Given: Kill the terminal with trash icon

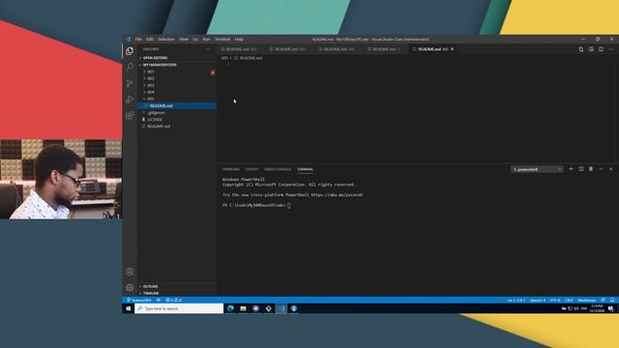Looking at the screenshot, I should pyautogui.click(x=591, y=169).
